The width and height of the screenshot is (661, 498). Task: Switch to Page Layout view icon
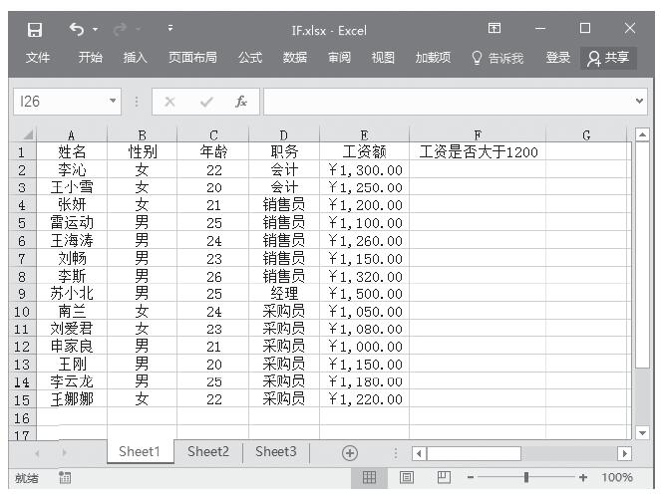[407, 478]
